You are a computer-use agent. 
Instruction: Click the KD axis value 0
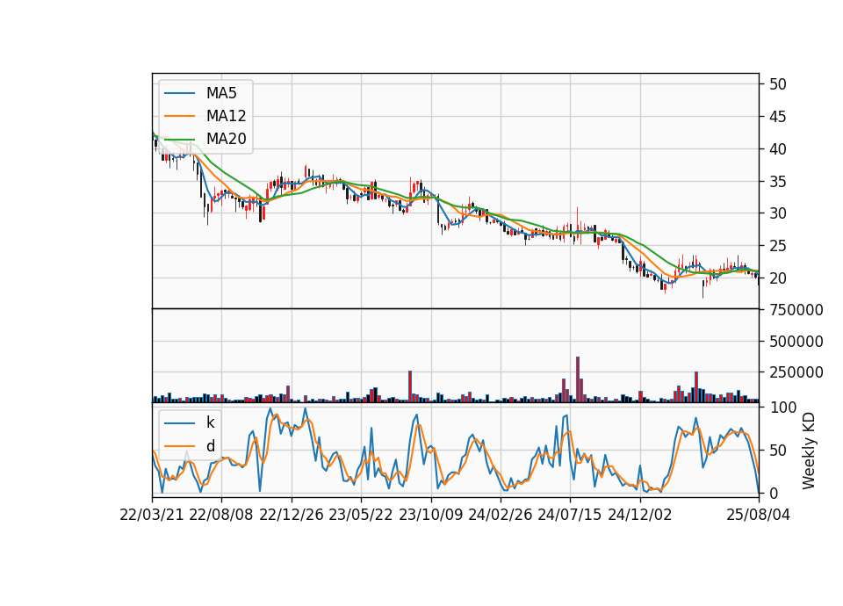coord(774,493)
